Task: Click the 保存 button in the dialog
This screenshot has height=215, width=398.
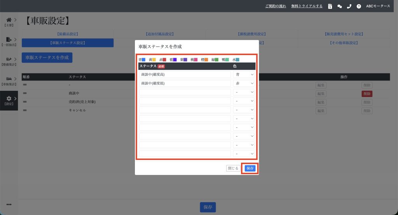Action: (x=250, y=168)
